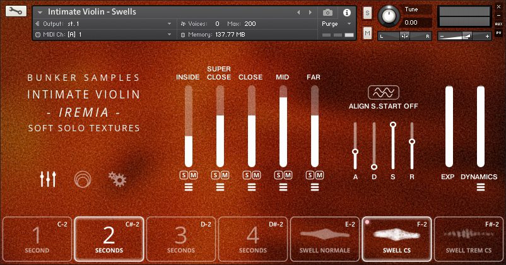Click the Tune knob
The image size is (506, 265).
coord(389,16)
